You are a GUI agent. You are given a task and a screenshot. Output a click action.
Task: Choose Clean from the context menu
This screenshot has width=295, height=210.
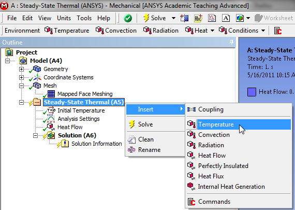tap(155, 139)
